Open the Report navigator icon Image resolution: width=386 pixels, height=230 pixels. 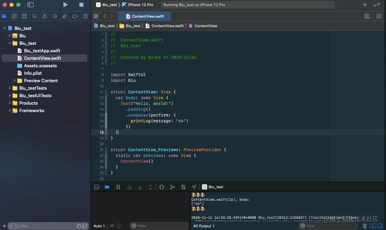tap(85, 16)
